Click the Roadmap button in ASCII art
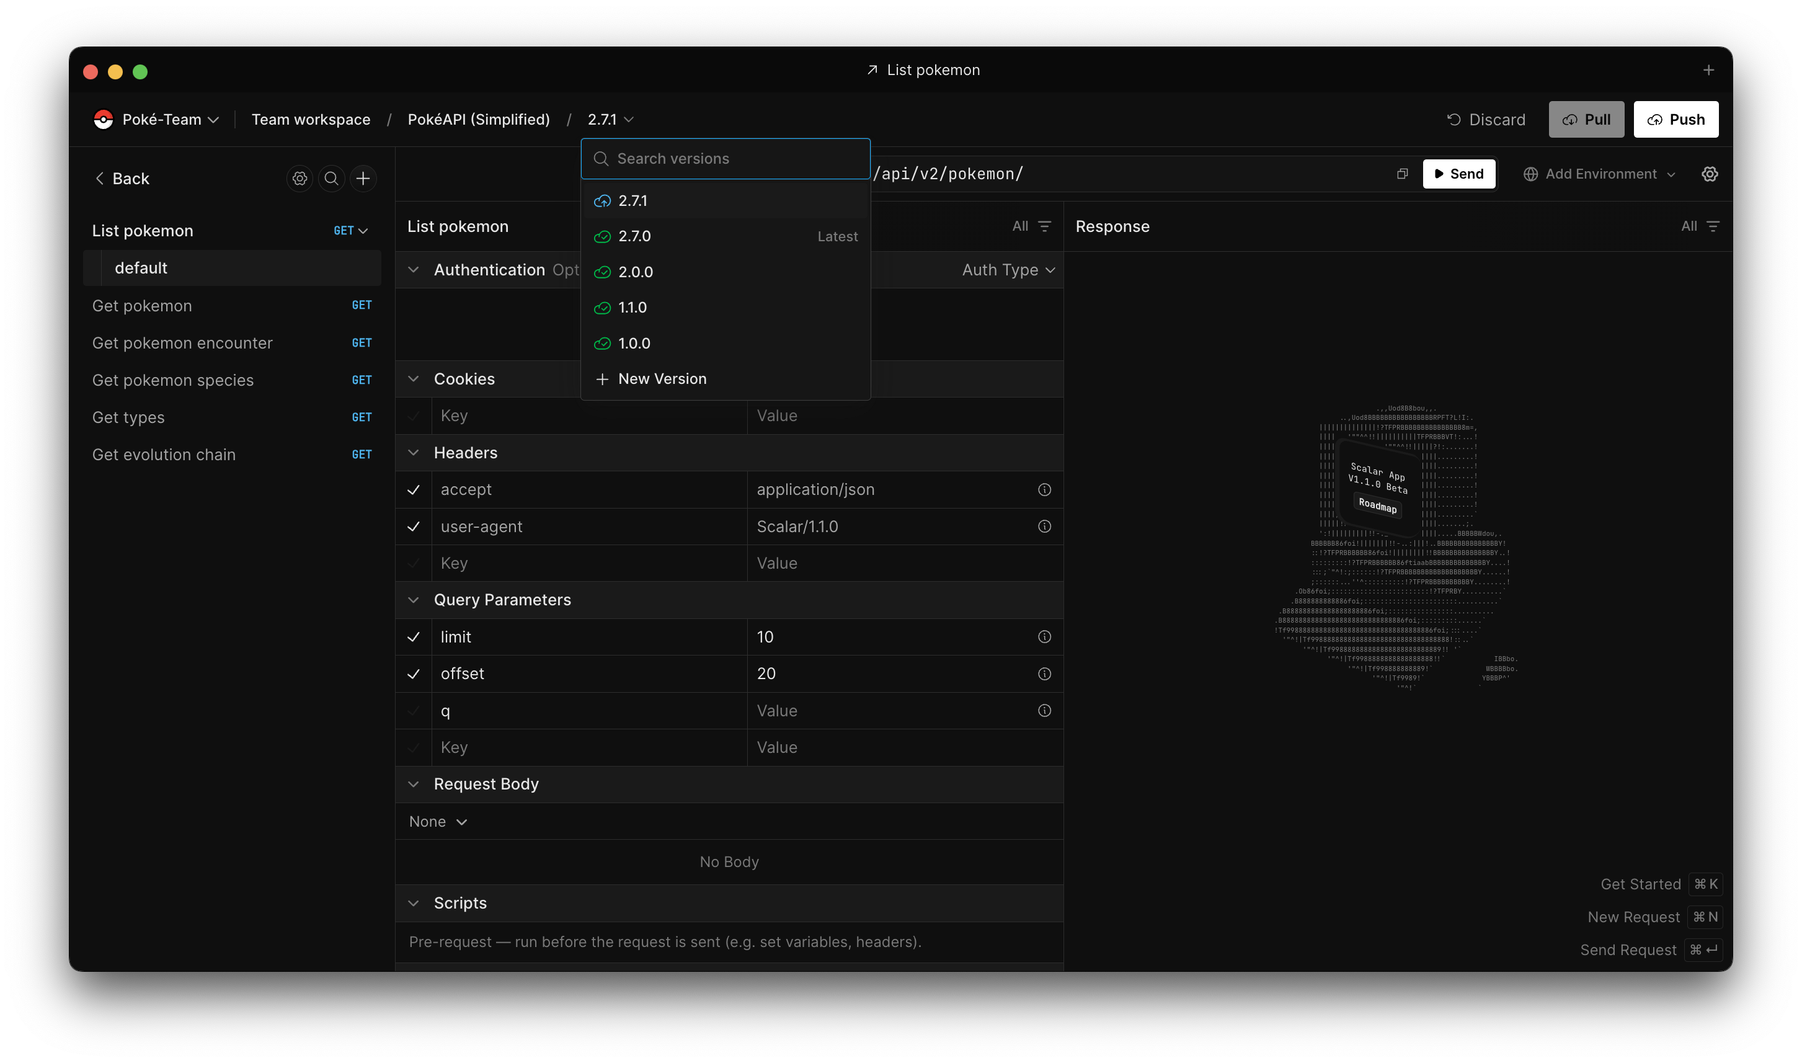Image resolution: width=1802 pixels, height=1063 pixels. tap(1377, 505)
